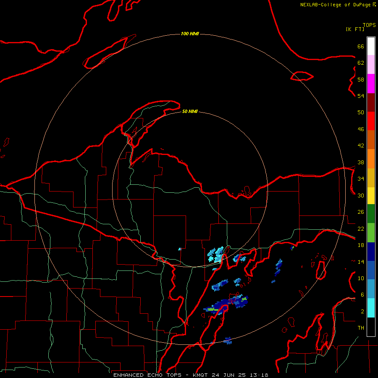
Task: Select the light blue swatch above label 6
Action: pos(371,289)
